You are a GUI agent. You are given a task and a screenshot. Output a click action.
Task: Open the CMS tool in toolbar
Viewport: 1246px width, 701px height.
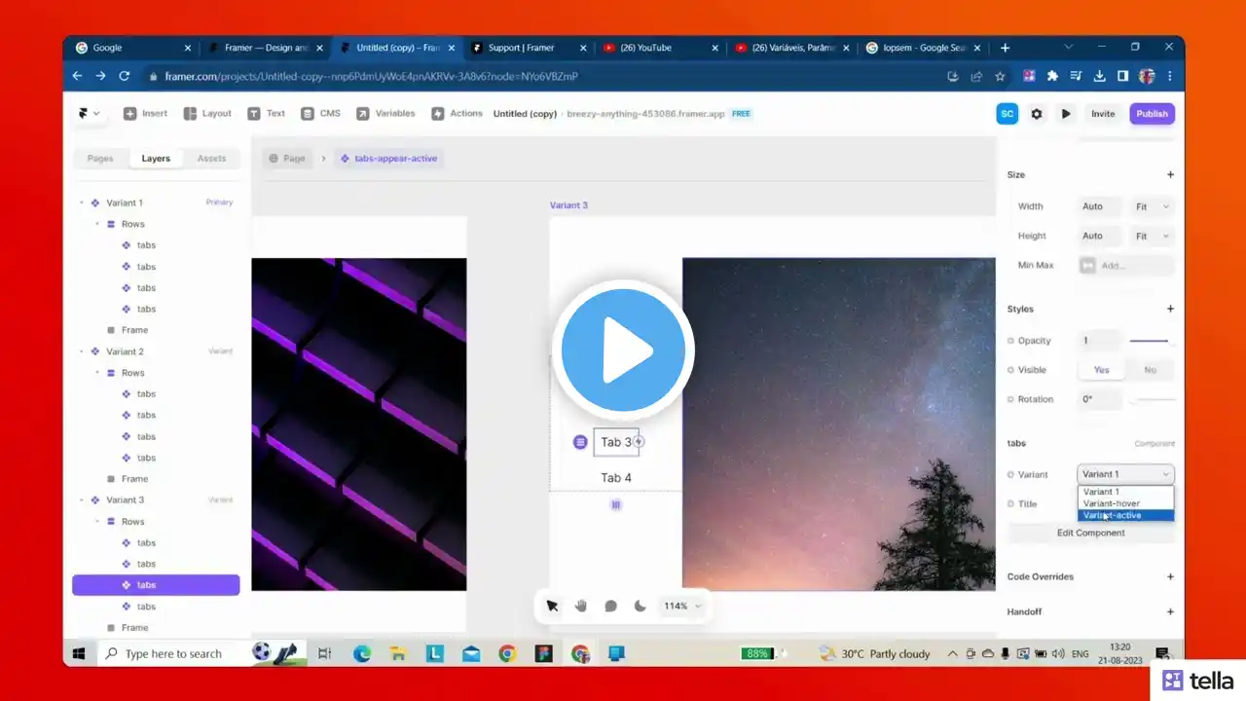point(308,114)
